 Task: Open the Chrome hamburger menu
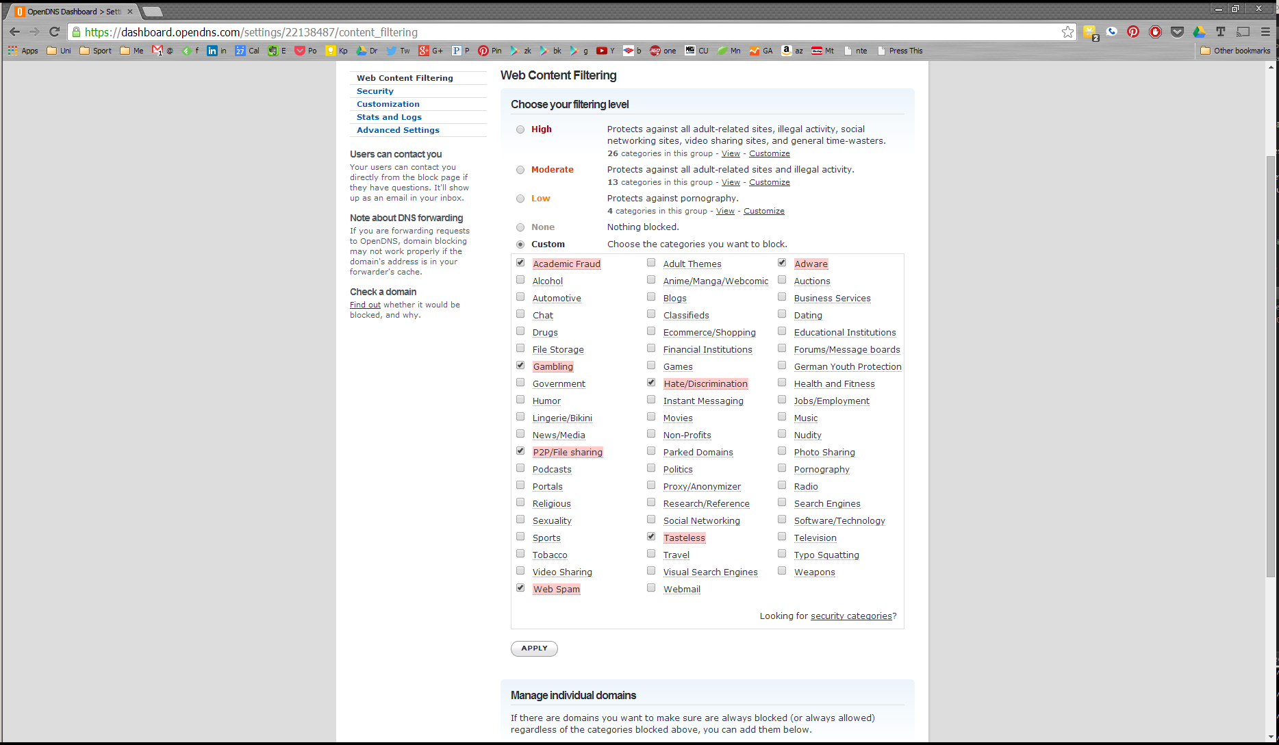click(x=1265, y=31)
